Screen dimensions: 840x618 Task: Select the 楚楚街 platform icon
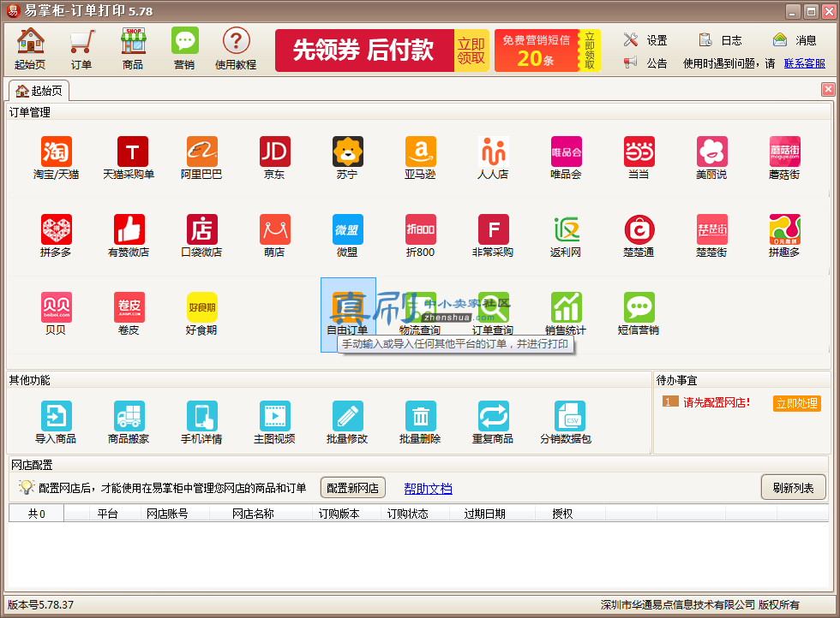tap(711, 236)
